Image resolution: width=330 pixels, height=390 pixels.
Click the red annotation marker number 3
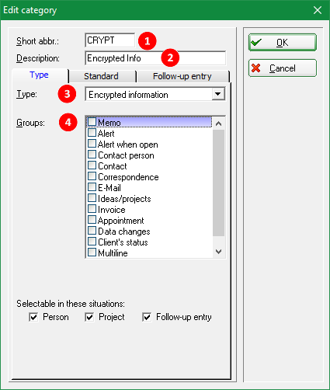(67, 94)
